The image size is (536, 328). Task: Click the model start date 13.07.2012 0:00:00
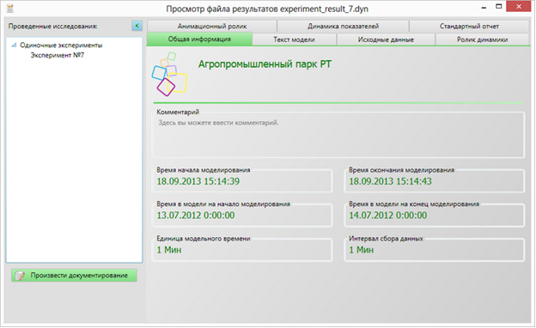[x=196, y=216]
